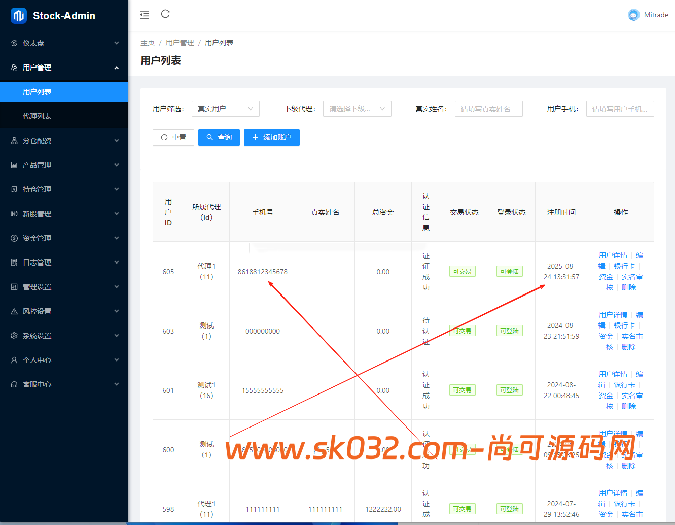Click the 系统设置 gear icon
This screenshot has height=525, width=675.
tap(13, 336)
